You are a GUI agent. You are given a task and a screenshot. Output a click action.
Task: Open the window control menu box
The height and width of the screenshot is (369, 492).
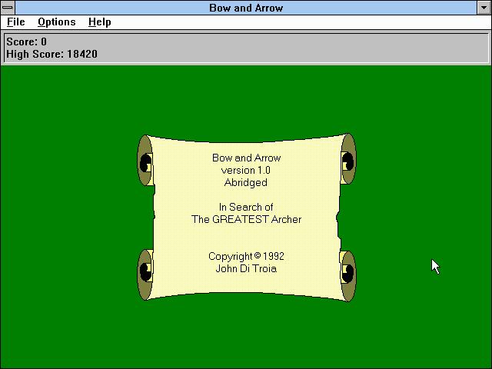coord(8,8)
